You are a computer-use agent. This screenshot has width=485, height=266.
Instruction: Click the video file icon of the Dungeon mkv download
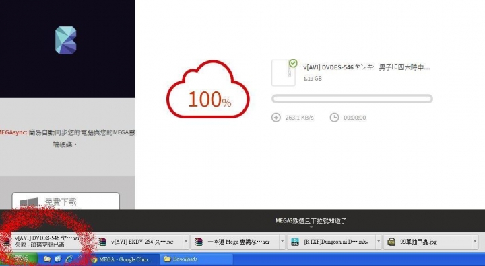tap(295, 242)
